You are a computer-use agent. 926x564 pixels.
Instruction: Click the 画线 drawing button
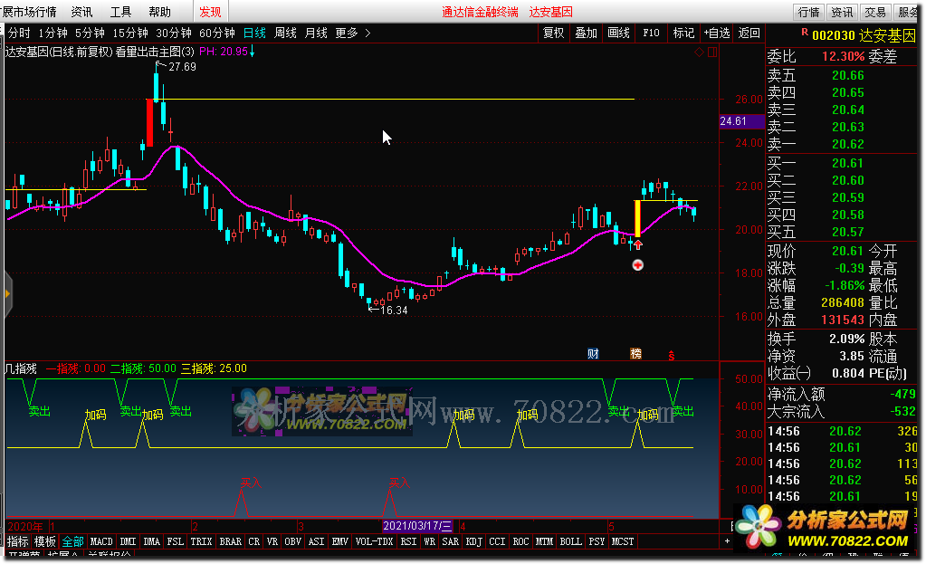click(618, 33)
